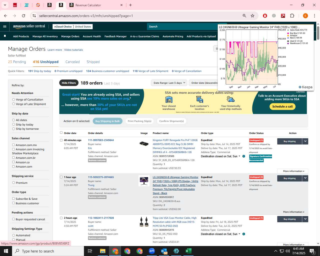Expand Buy shipping options for LG monitor order

[305, 178]
